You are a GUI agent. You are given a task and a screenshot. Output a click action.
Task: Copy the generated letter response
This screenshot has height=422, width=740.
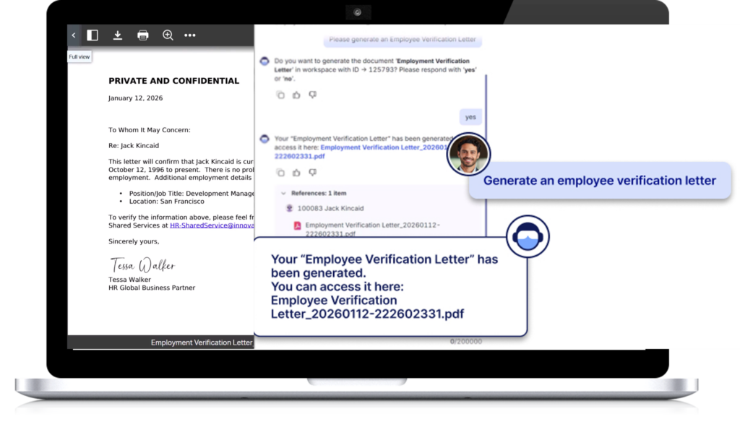pos(280,172)
